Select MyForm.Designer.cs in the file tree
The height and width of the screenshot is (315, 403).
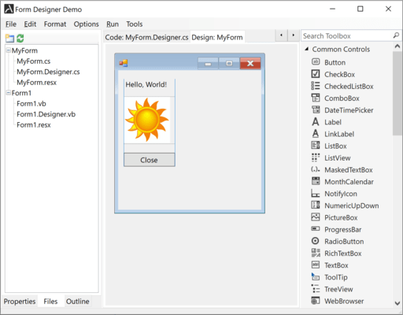pyautogui.click(x=48, y=72)
